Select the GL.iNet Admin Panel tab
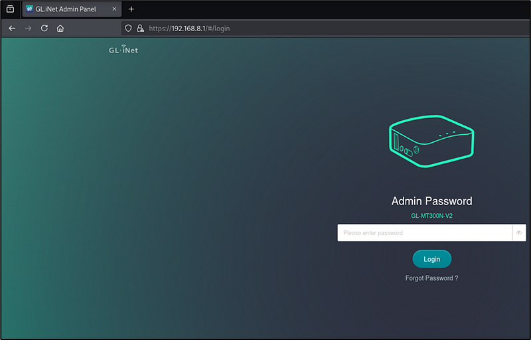This screenshot has height=340, width=531. (72, 9)
